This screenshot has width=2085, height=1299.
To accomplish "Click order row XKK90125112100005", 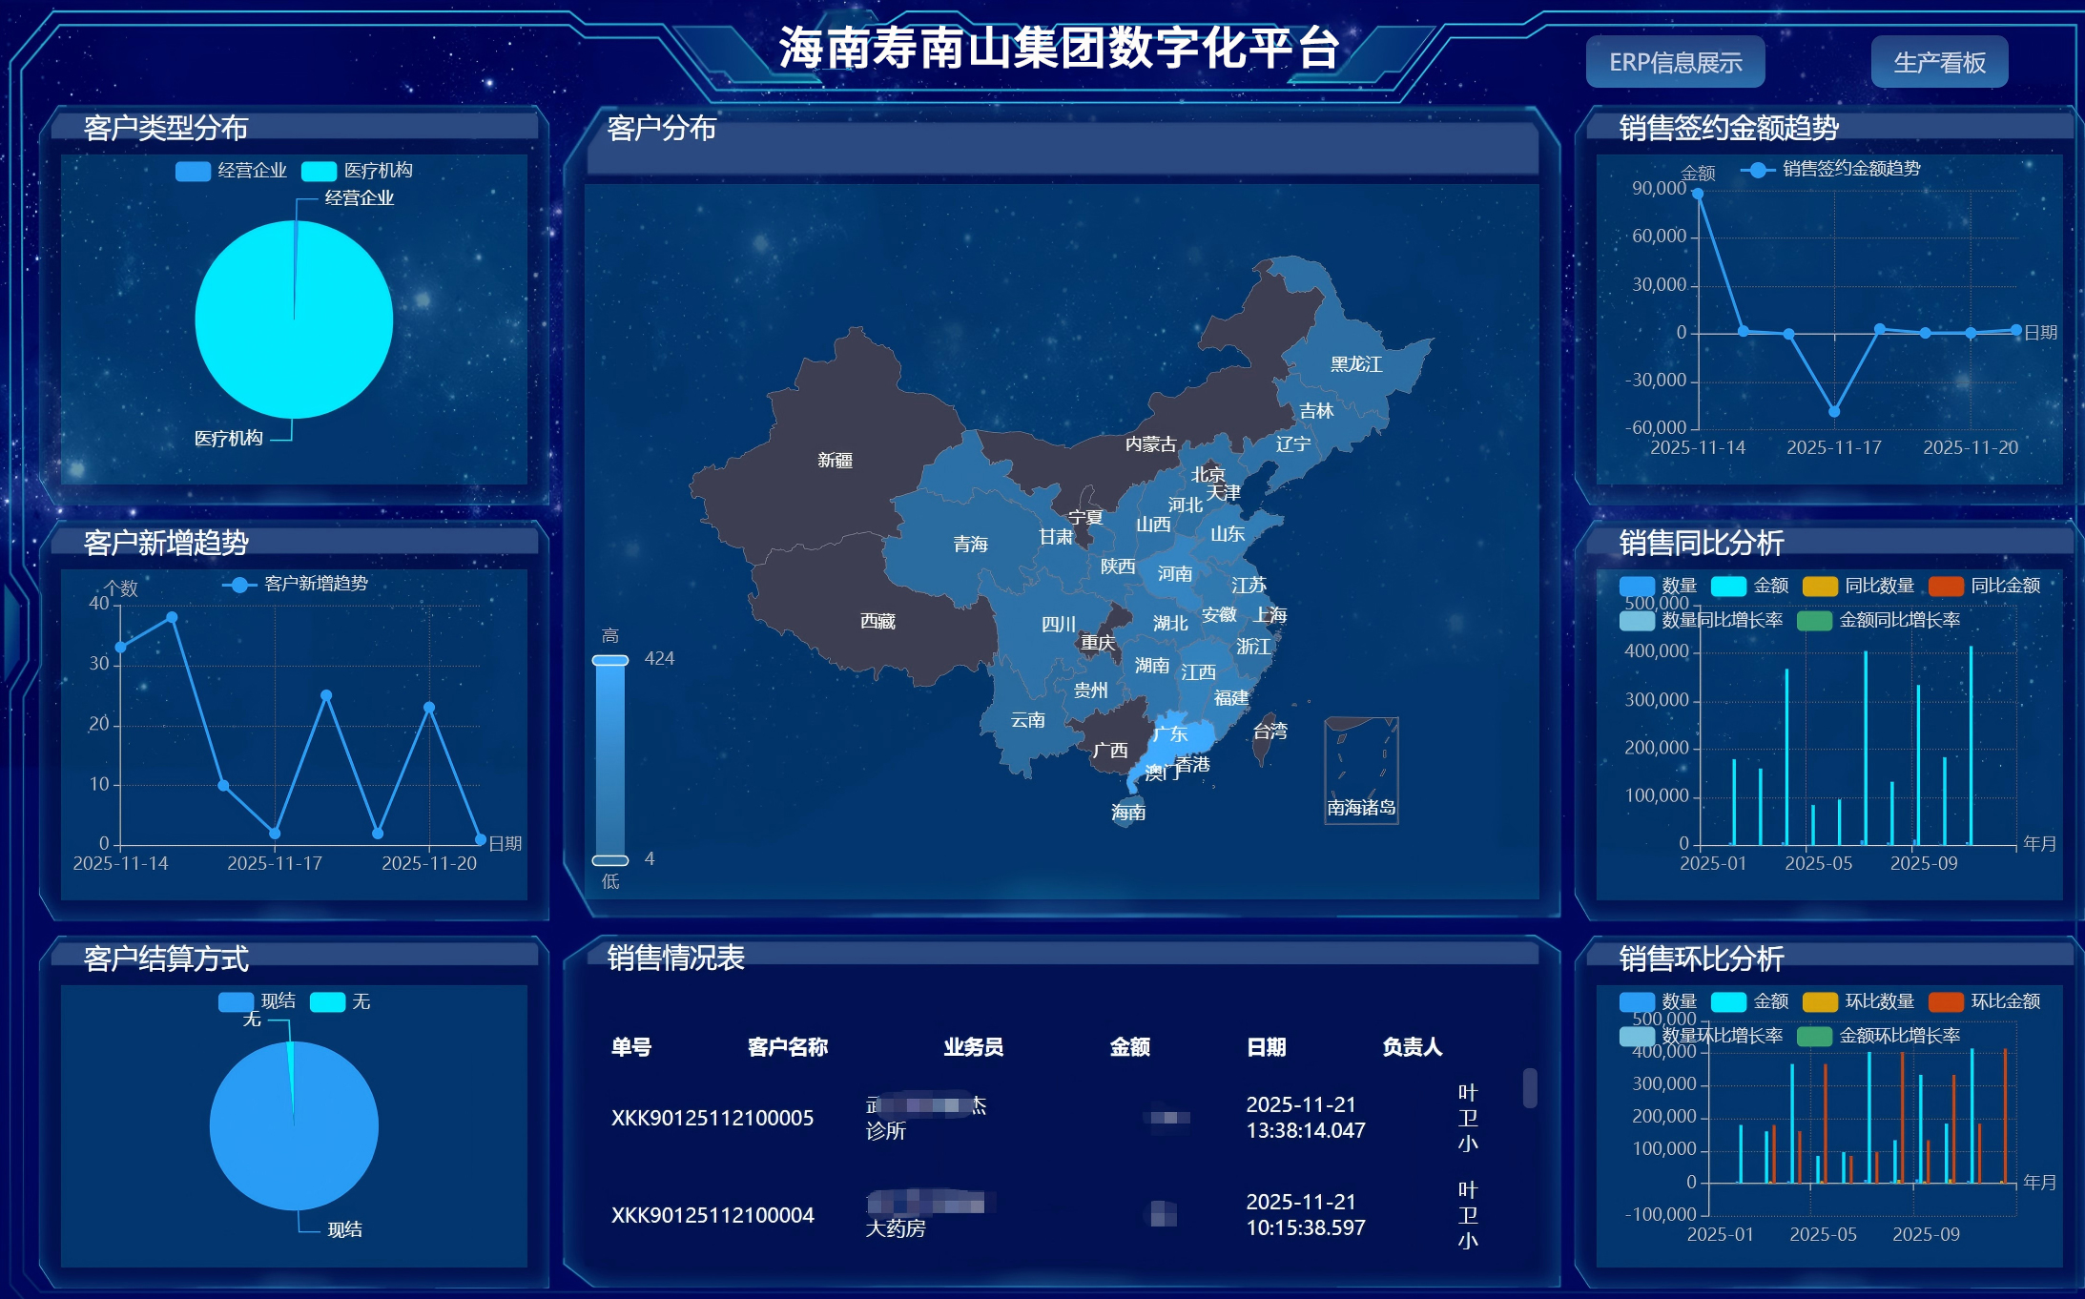I will (x=712, y=1118).
